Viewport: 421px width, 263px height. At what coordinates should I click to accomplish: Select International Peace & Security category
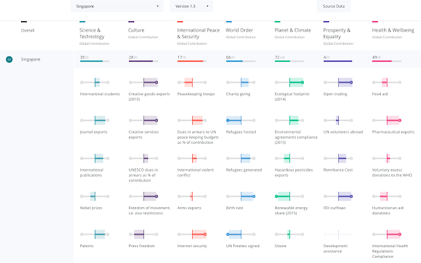point(198,34)
